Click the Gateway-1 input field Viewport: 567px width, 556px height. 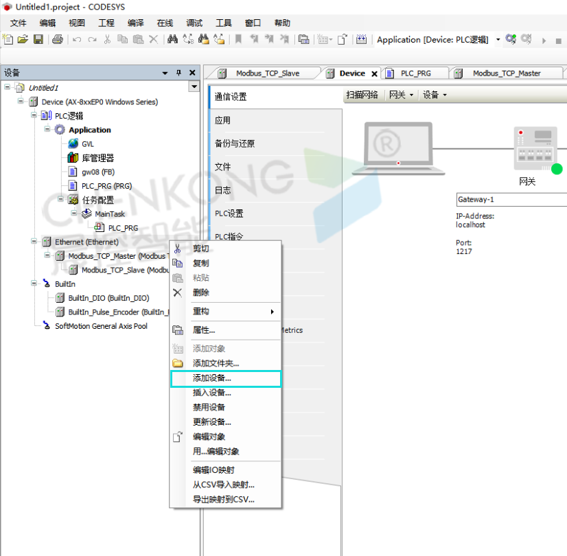point(511,200)
